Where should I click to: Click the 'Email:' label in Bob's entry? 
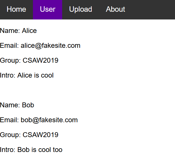[9, 120]
